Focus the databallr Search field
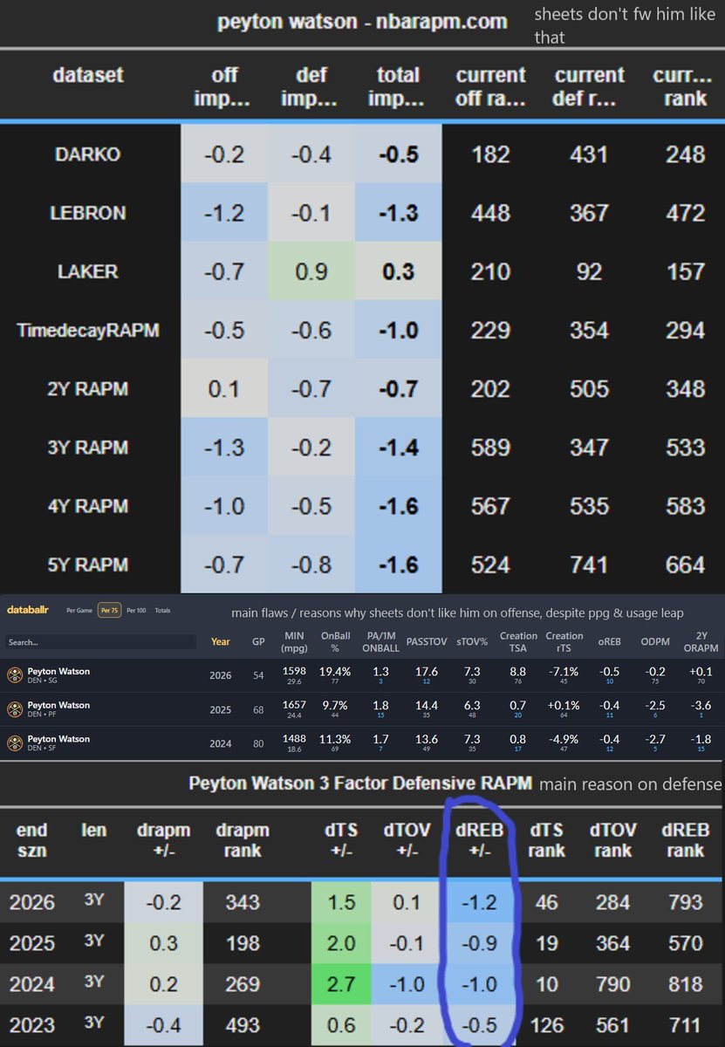725x1047 pixels. (x=99, y=641)
